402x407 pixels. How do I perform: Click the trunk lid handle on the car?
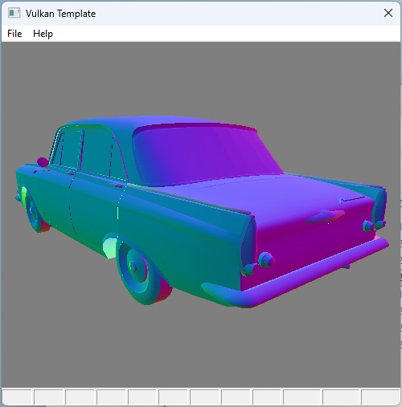pos(325,216)
